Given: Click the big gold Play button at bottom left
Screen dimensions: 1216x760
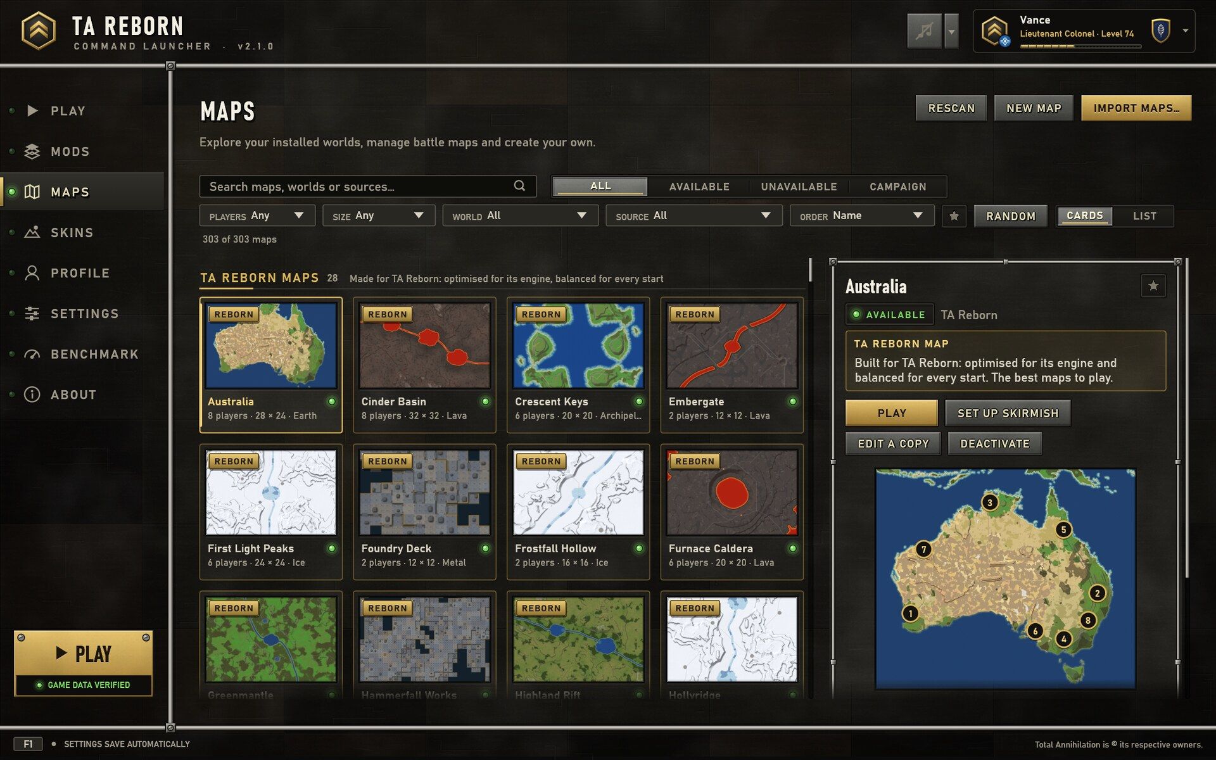Looking at the screenshot, I should tap(84, 653).
